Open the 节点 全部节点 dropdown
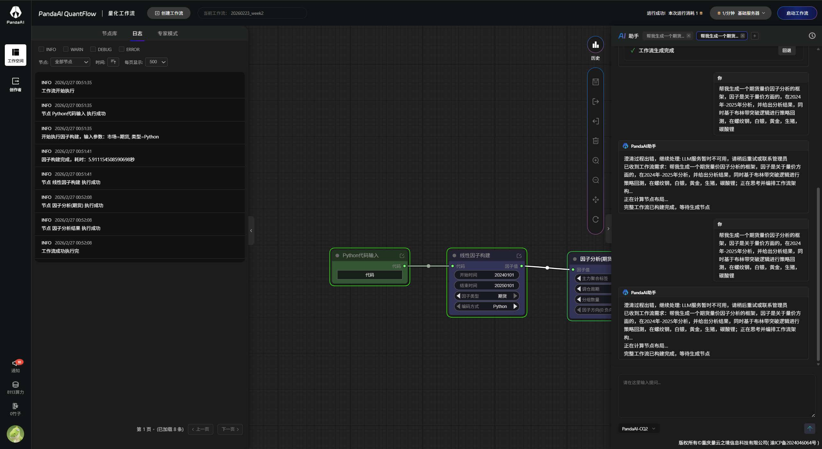This screenshot has height=449, width=822. (x=70, y=62)
